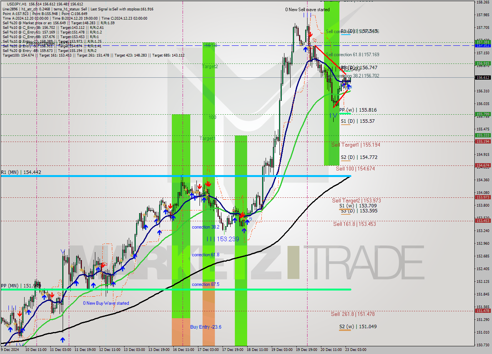Click the blue 'correction 61.8' label
This screenshot has height=354, width=492.
pyautogui.click(x=206, y=255)
